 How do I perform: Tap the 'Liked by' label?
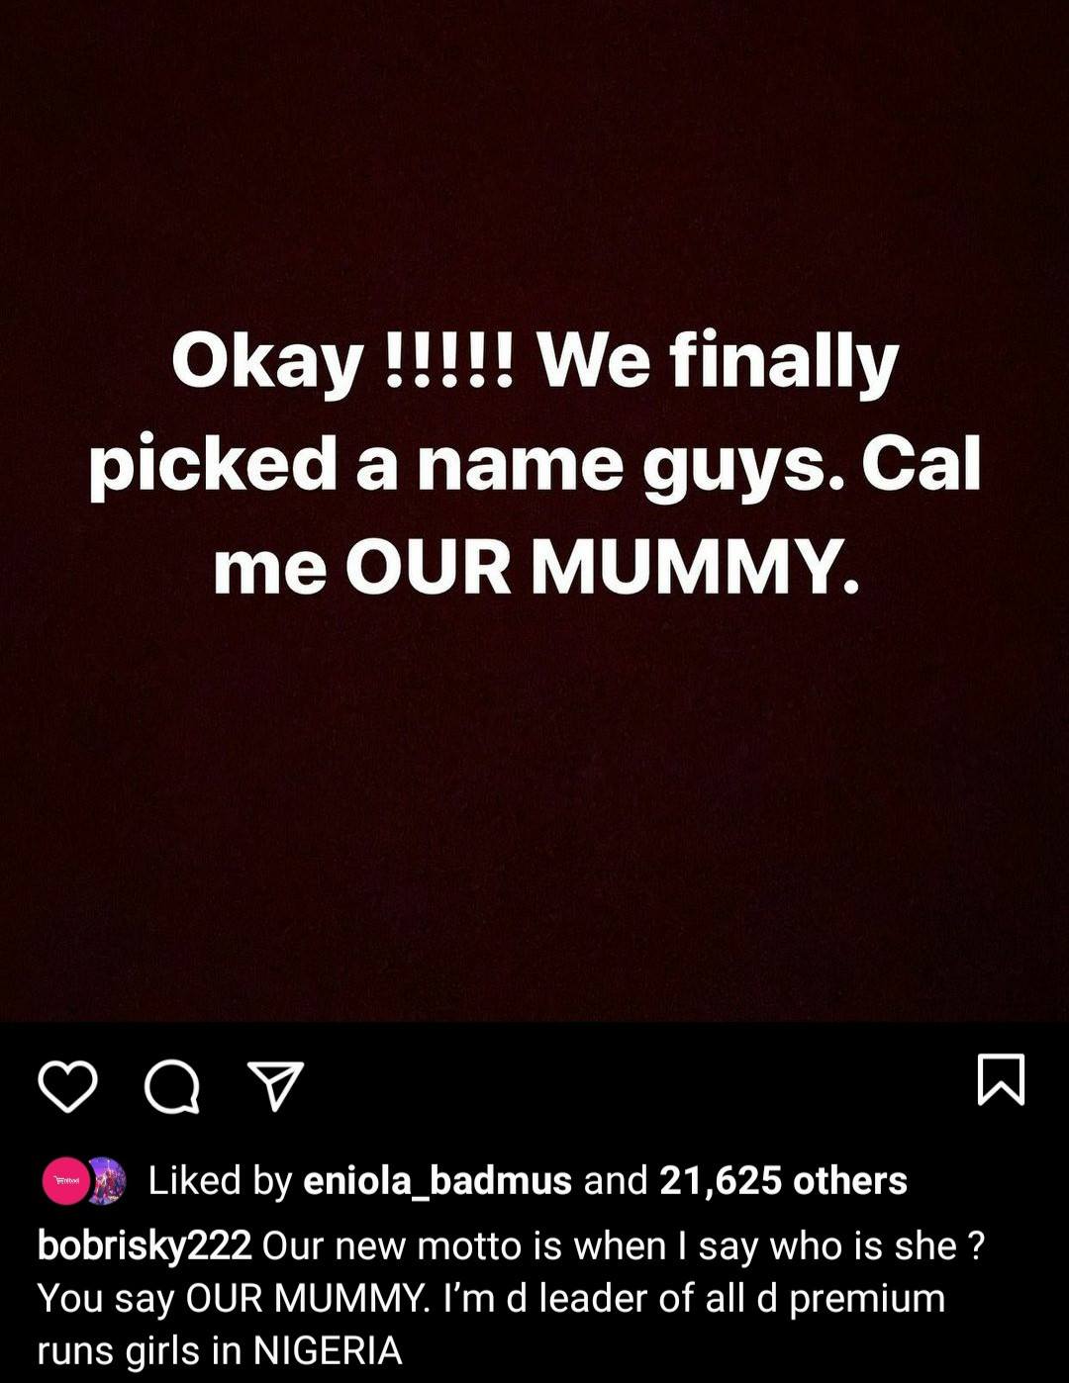[220, 1180]
